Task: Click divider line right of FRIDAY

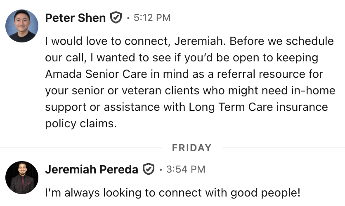Action: click(281, 147)
